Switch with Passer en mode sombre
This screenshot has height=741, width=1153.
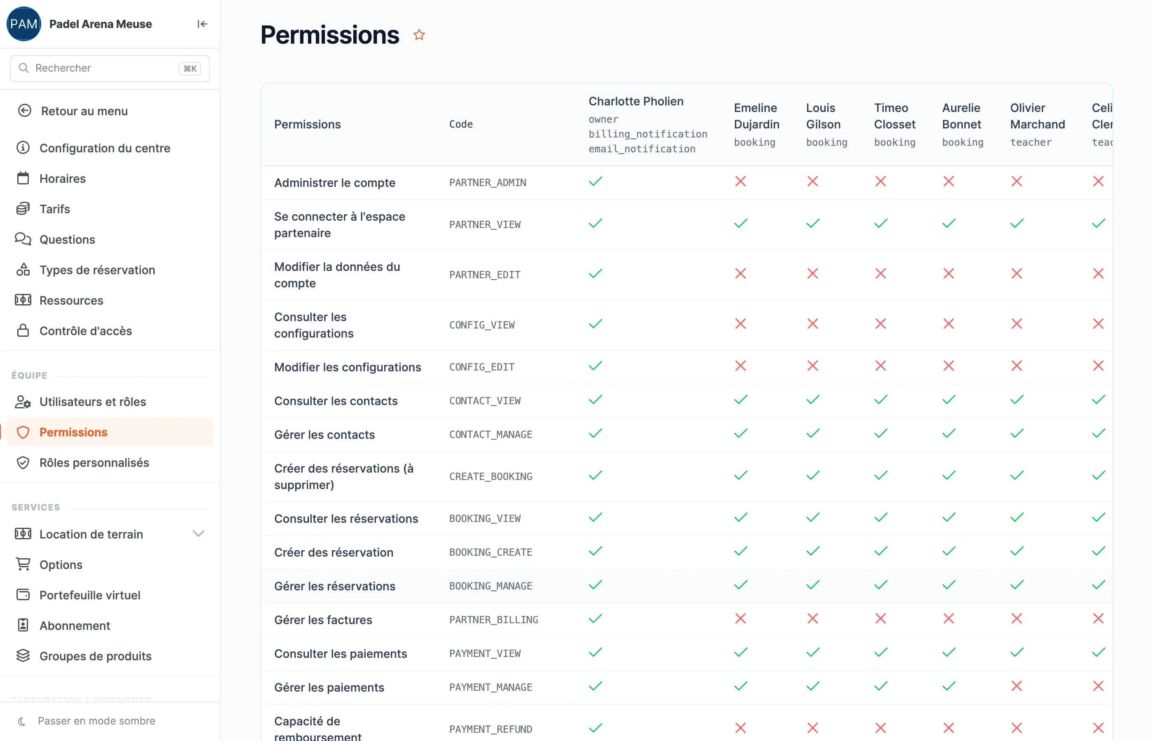96,721
